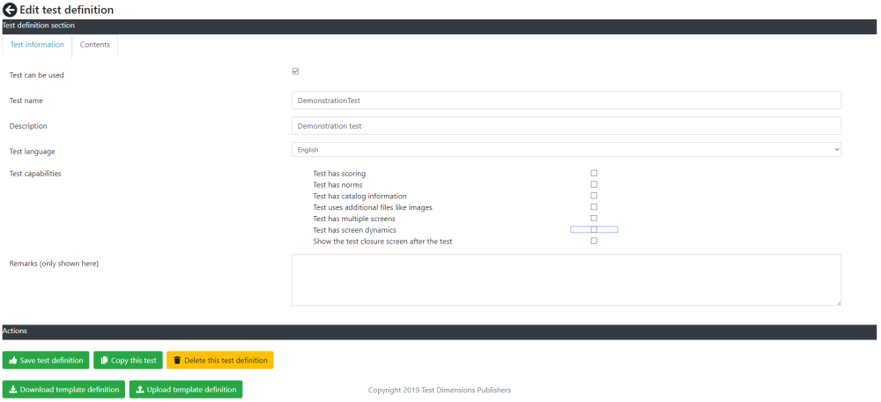The height and width of the screenshot is (402, 881).
Task: Check the Test has norms box
Action: click(x=594, y=184)
